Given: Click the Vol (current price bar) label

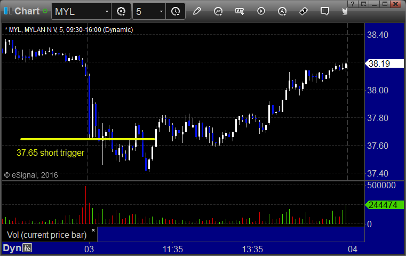Looking at the screenshot, I should click(x=46, y=235).
